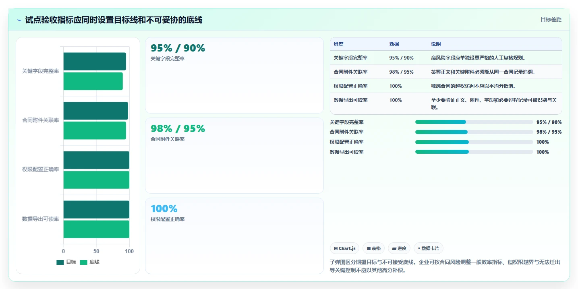Click the 关键字段完整率 progress bar
The width and height of the screenshot is (578, 289).
(x=474, y=122)
